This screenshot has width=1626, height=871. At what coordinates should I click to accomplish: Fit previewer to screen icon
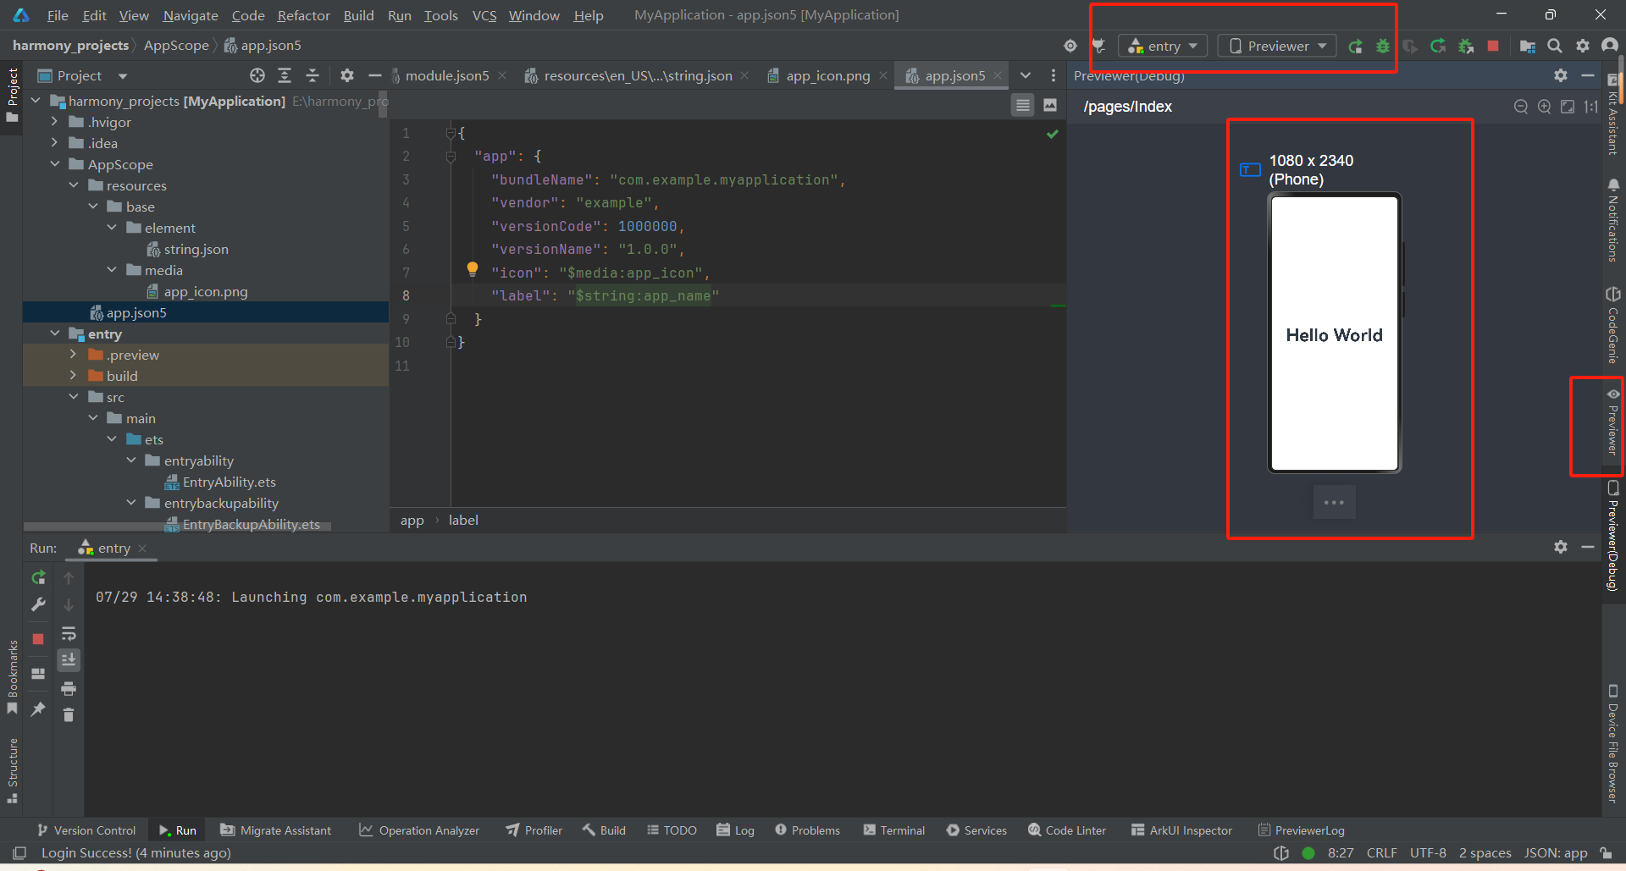click(1568, 107)
